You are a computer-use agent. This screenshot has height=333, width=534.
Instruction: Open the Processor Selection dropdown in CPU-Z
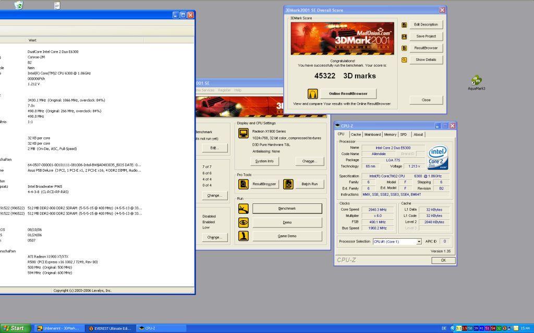click(x=419, y=241)
